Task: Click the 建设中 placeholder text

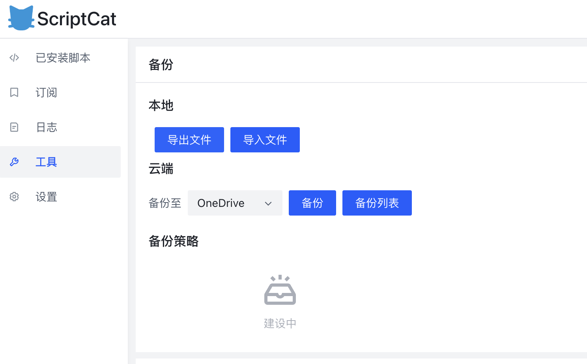Action: (x=280, y=323)
